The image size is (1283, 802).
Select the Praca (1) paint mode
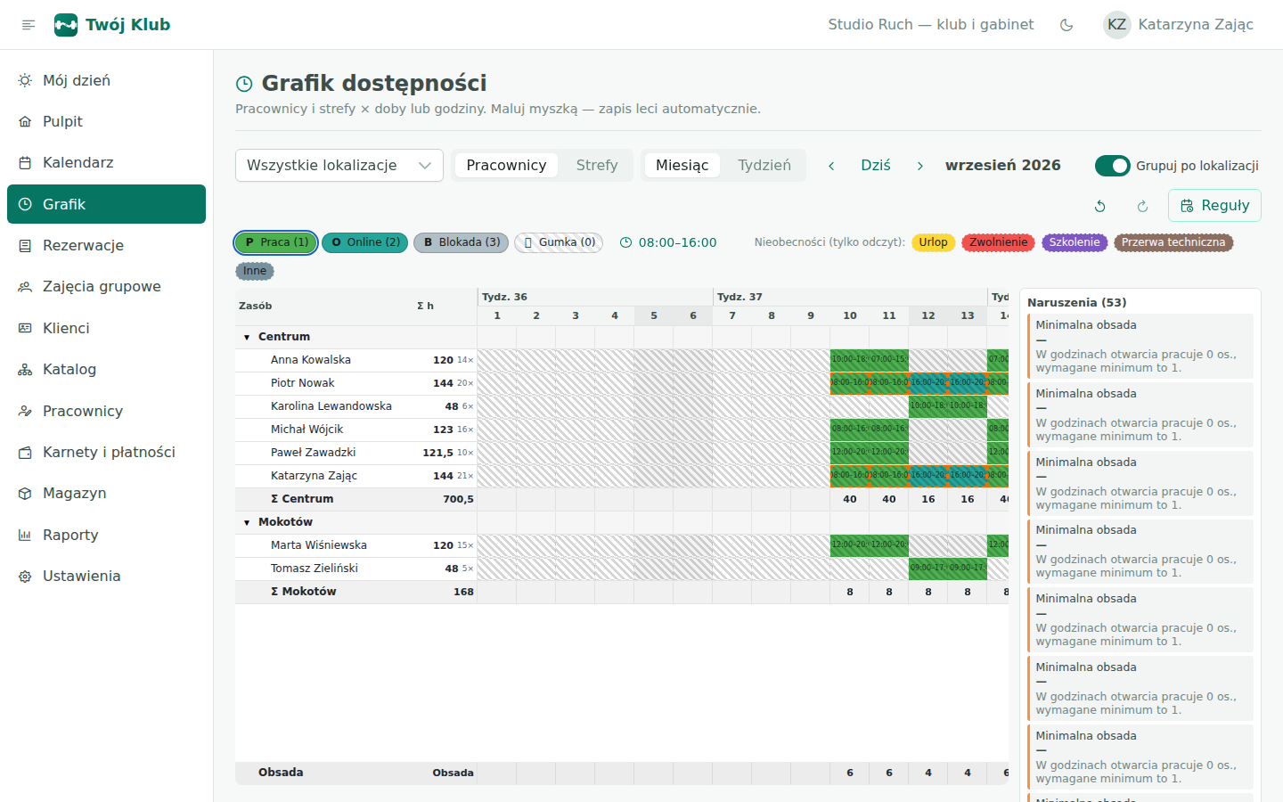tap(276, 242)
